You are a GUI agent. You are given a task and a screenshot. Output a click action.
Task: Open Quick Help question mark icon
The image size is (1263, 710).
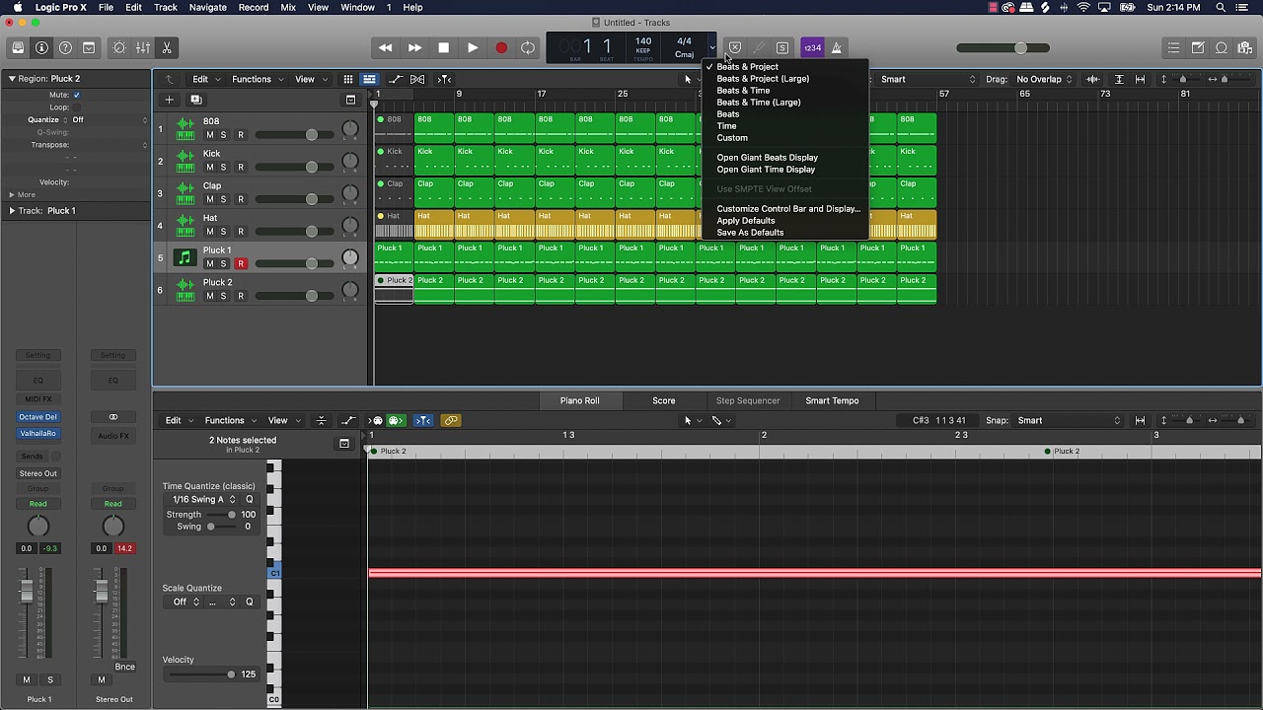click(65, 47)
